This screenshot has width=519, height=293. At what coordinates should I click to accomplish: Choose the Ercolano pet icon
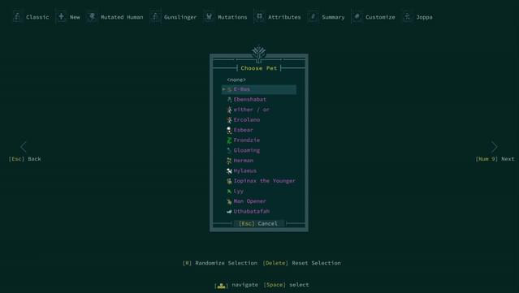(229, 120)
